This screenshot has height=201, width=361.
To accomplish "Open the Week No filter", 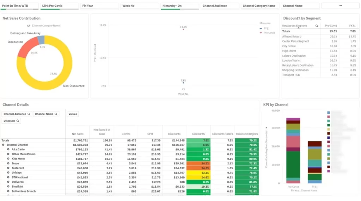I will coord(140,6).
